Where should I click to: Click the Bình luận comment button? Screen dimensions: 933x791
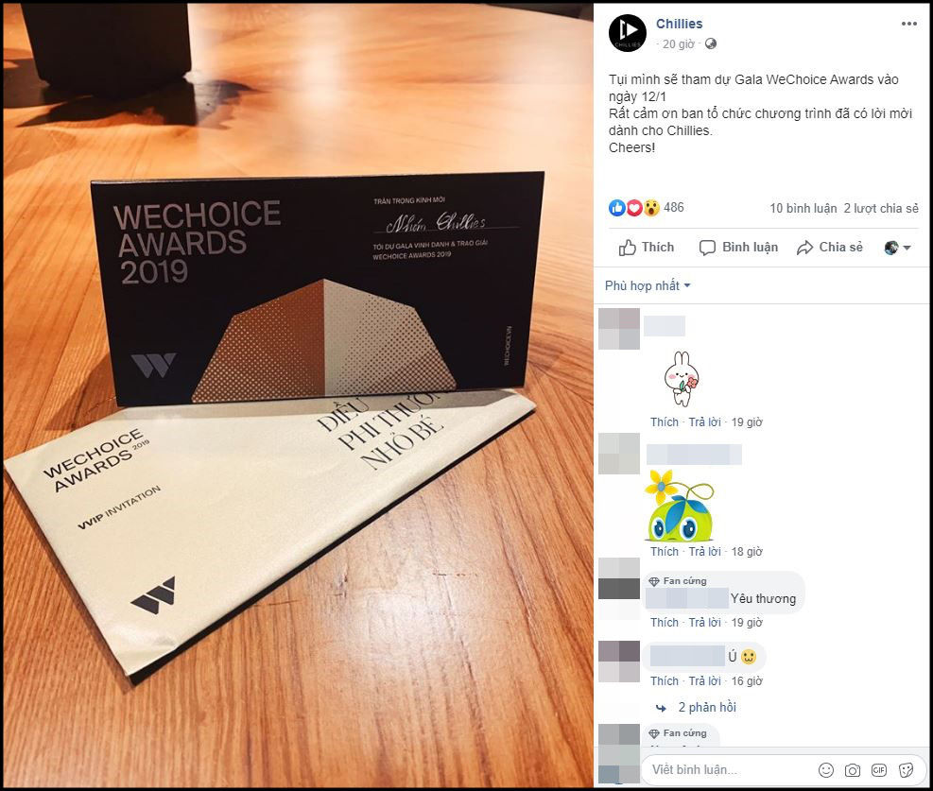click(738, 248)
